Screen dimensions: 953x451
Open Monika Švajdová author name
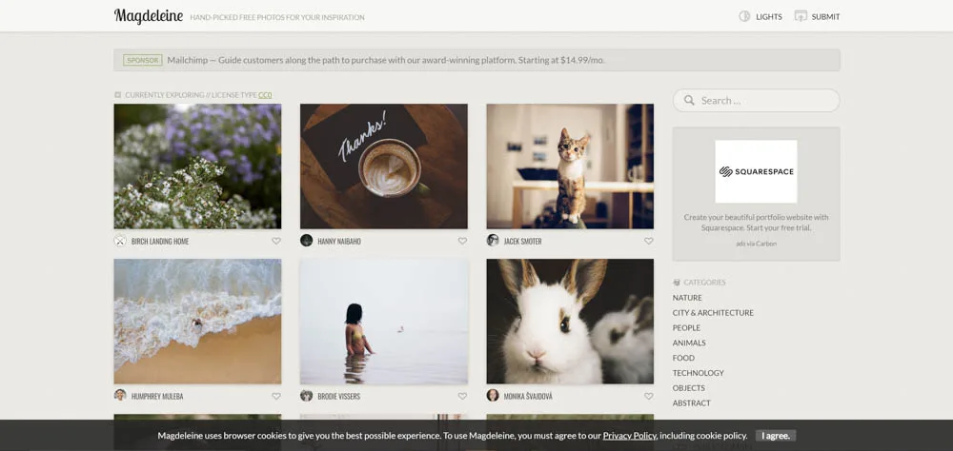(528, 397)
